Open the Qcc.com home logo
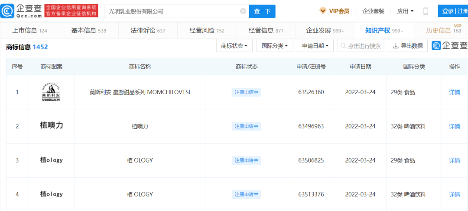The height and width of the screenshot is (211, 468). click(21, 11)
